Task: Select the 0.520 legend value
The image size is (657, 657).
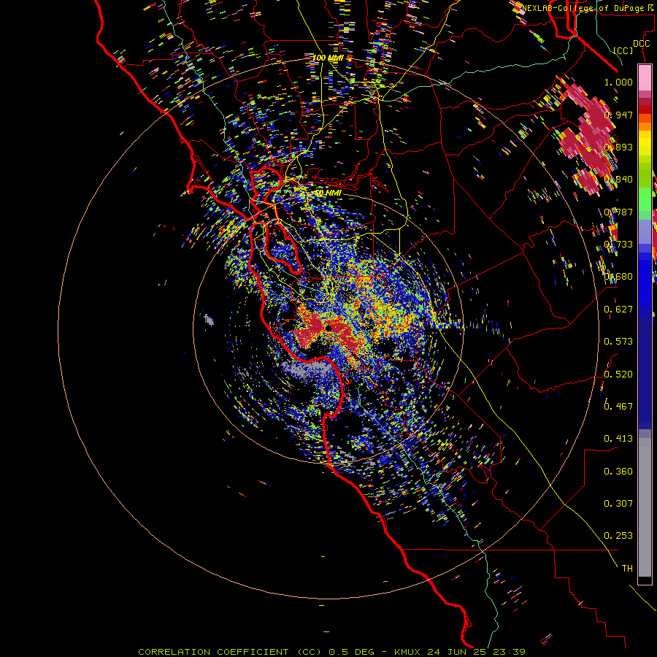Action: (x=618, y=374)
